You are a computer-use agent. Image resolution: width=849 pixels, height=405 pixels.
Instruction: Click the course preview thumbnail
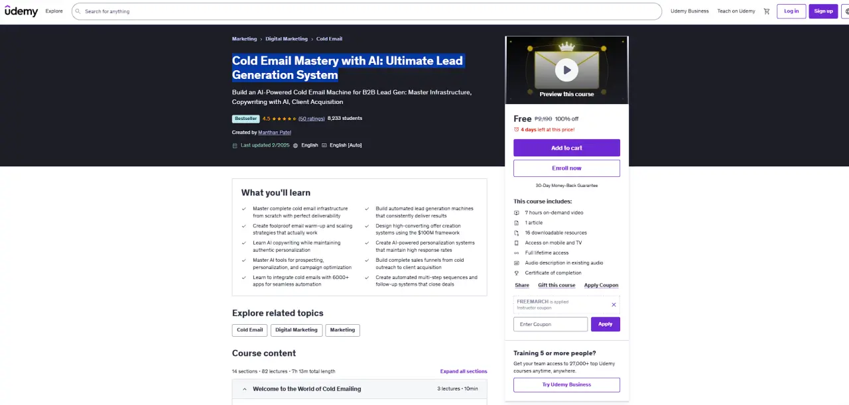566,70
